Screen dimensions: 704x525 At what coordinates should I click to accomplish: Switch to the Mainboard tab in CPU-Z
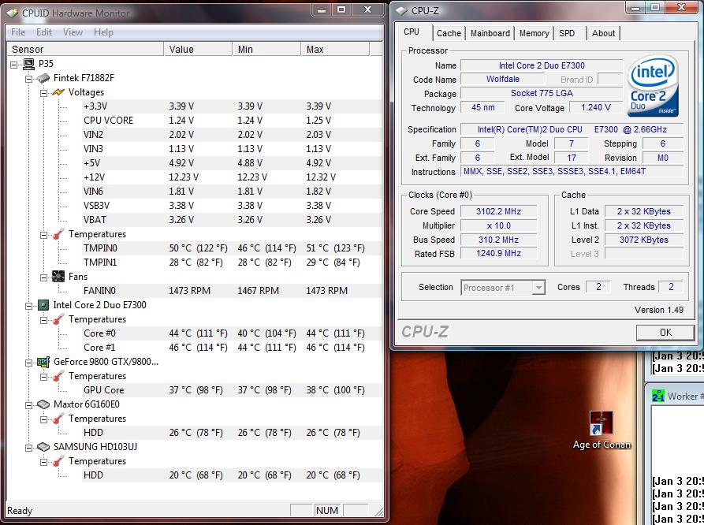click(490, 33)
